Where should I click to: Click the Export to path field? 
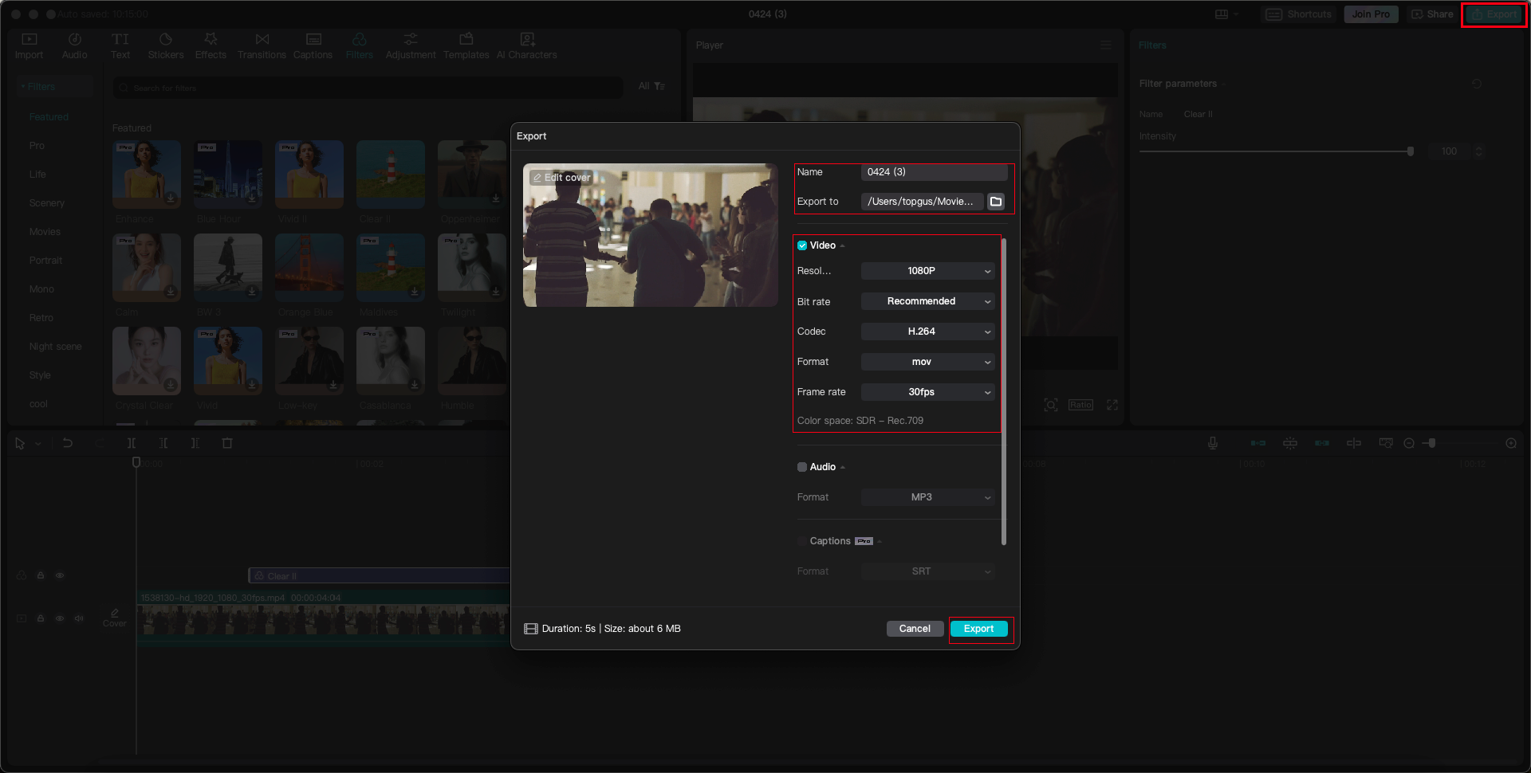pos(923,202)
